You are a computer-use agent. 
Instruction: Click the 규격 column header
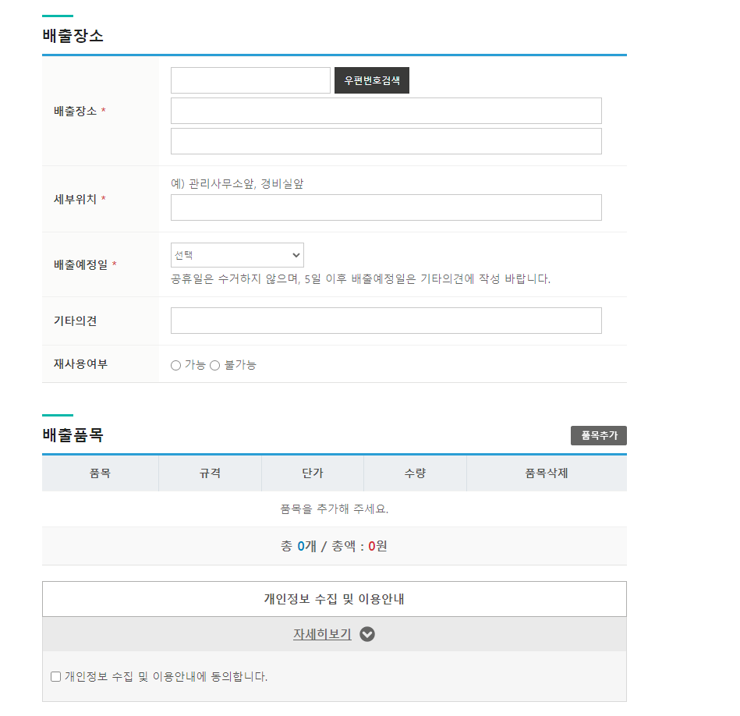[x=210, y=473]
